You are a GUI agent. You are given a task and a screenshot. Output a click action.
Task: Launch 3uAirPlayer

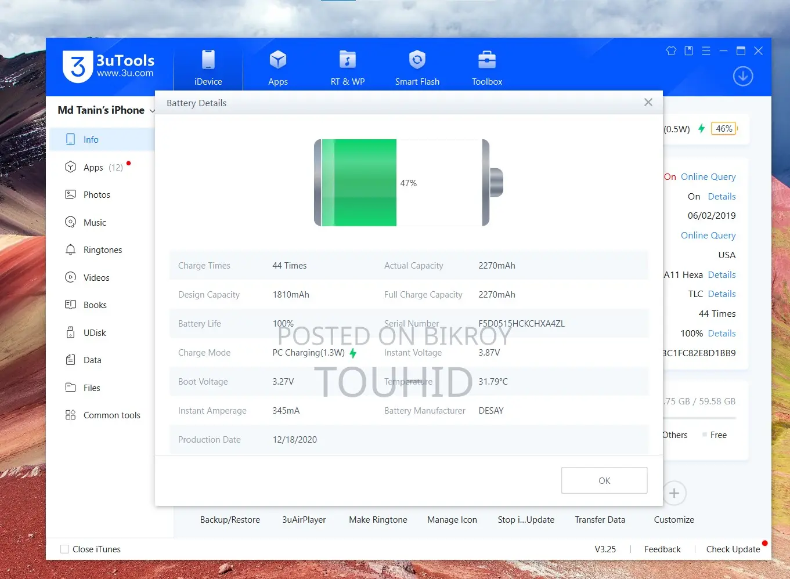click(304, 520)
